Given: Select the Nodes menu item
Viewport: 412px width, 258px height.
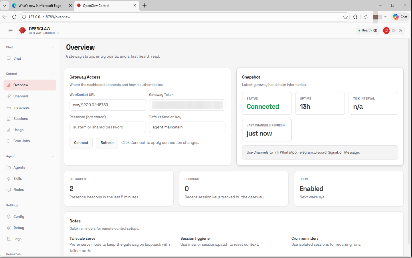Looking at the screenshot, I should point(19,189).
